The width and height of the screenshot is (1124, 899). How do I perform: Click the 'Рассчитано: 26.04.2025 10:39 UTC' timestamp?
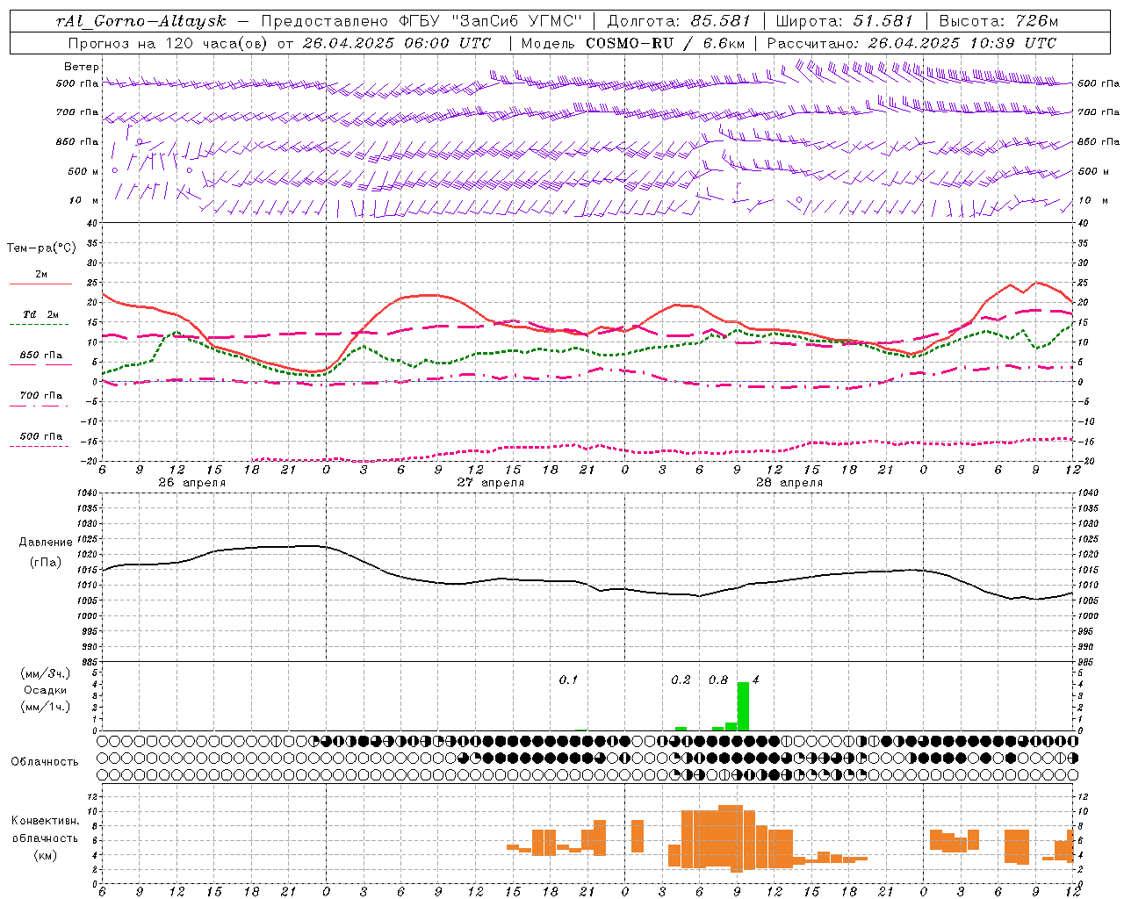[911, 43]
